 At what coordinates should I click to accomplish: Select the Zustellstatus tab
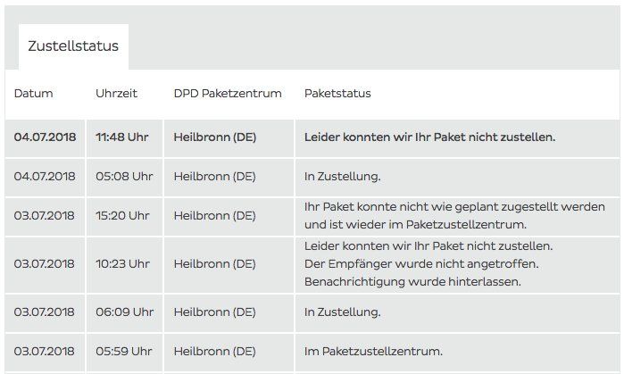tap(72, 46)
